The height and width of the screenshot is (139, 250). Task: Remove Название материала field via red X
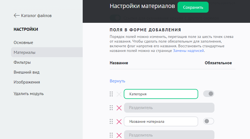(x=119, y=121)
